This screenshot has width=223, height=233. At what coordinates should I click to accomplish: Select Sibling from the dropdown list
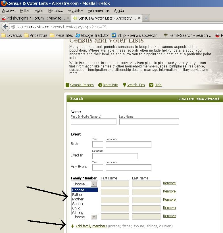[x=85, y=213]
